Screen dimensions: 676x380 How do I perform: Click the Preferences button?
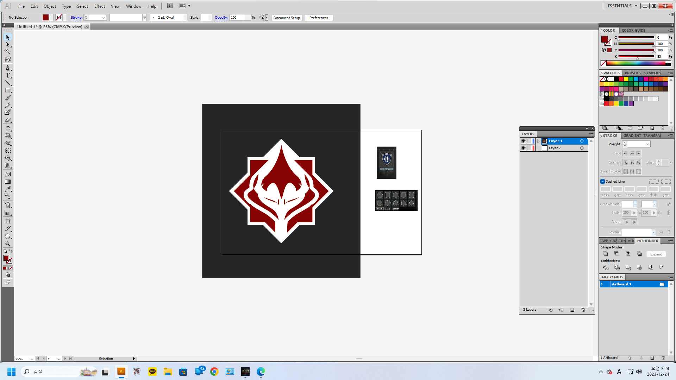318,18
